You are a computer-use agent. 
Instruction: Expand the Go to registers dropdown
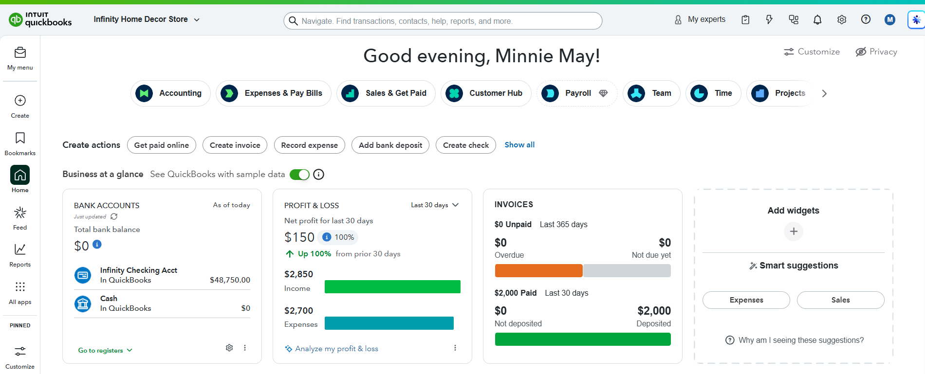point(105,350)
